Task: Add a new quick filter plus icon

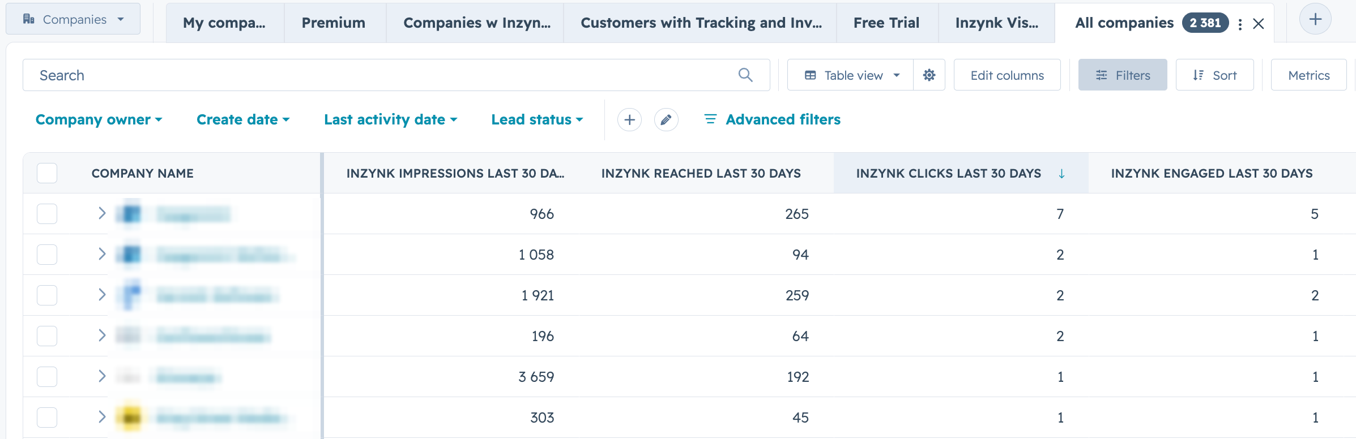Action: (x=629, y=119)
